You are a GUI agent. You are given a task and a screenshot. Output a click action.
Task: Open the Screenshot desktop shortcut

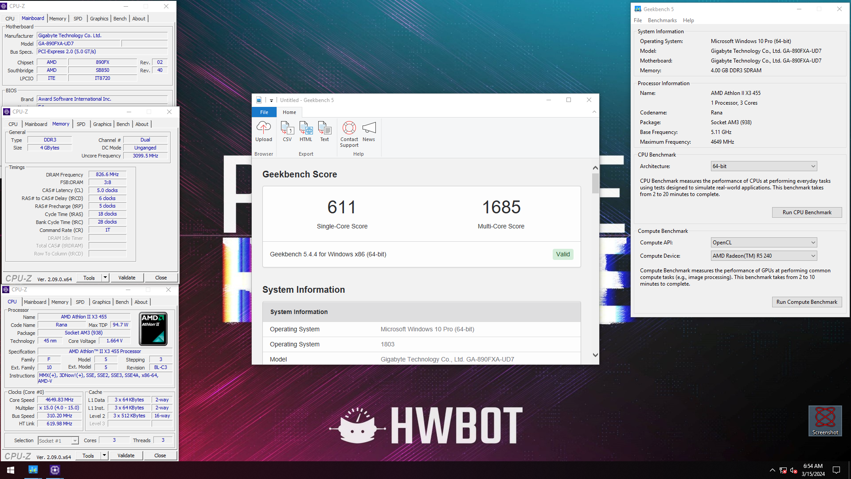pyautogui.click(x=825, y=420)
